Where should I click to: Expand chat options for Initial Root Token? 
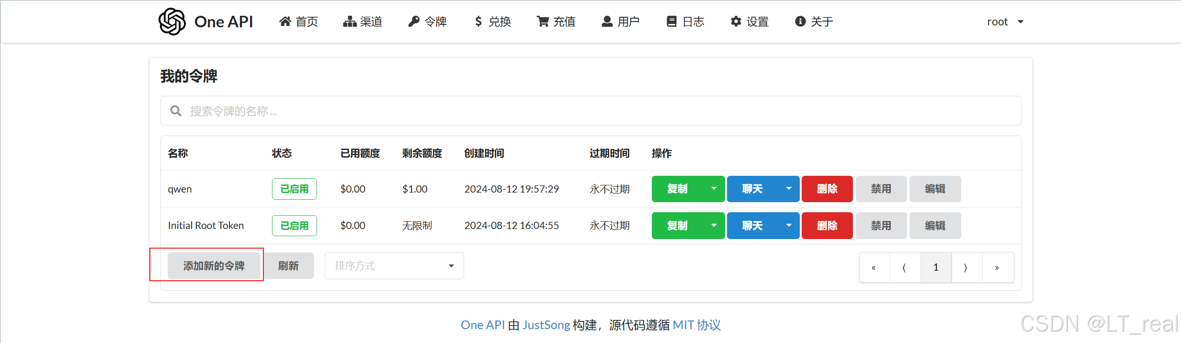click(789, 226)
